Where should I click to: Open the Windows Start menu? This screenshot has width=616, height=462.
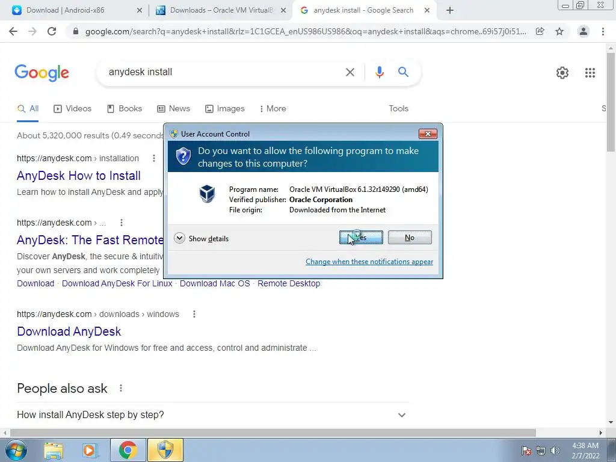point(16,450)
